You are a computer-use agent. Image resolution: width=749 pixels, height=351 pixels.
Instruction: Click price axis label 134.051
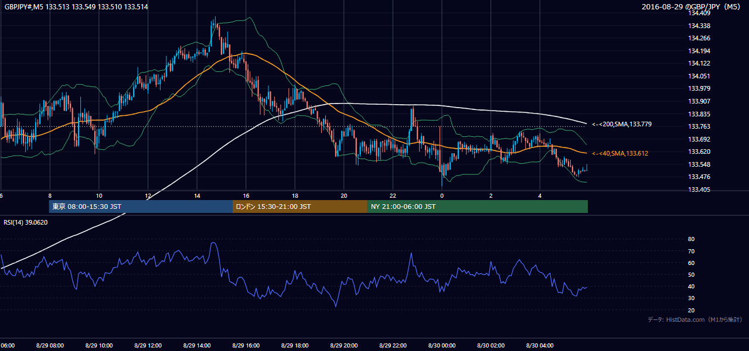click(x=700, y=76)
